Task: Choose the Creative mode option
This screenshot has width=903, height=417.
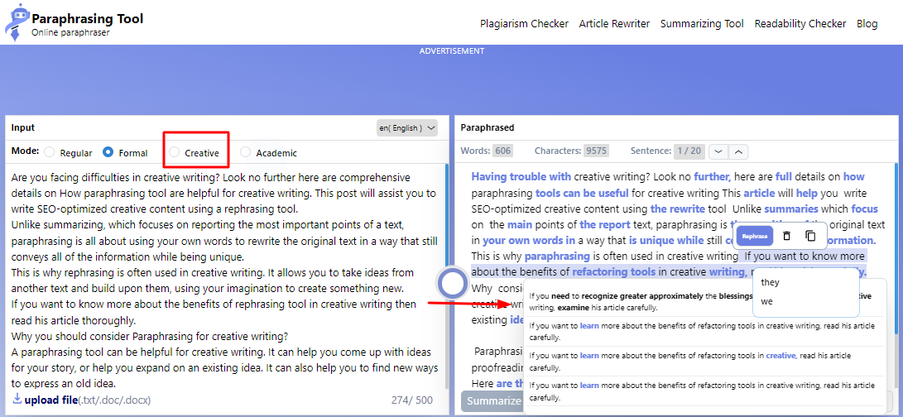Action: (x=195, y=152)
